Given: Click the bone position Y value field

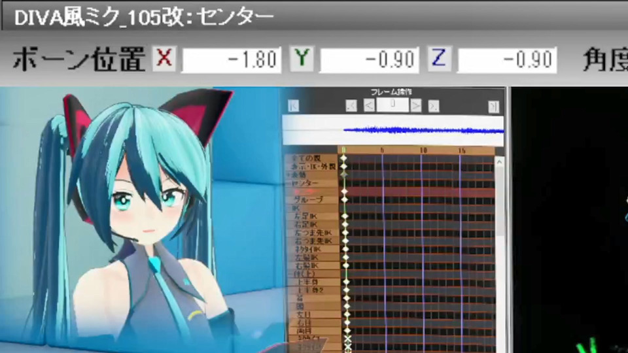Looking at the screenshot, I should (x=369, y=60).
